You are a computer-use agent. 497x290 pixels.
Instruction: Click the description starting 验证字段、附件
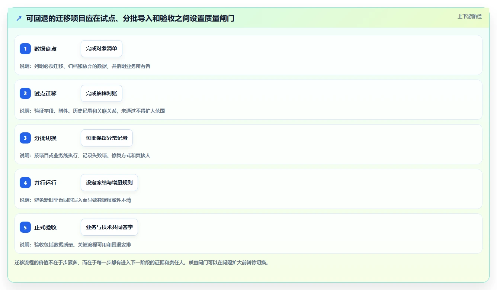tap(92, 111)
